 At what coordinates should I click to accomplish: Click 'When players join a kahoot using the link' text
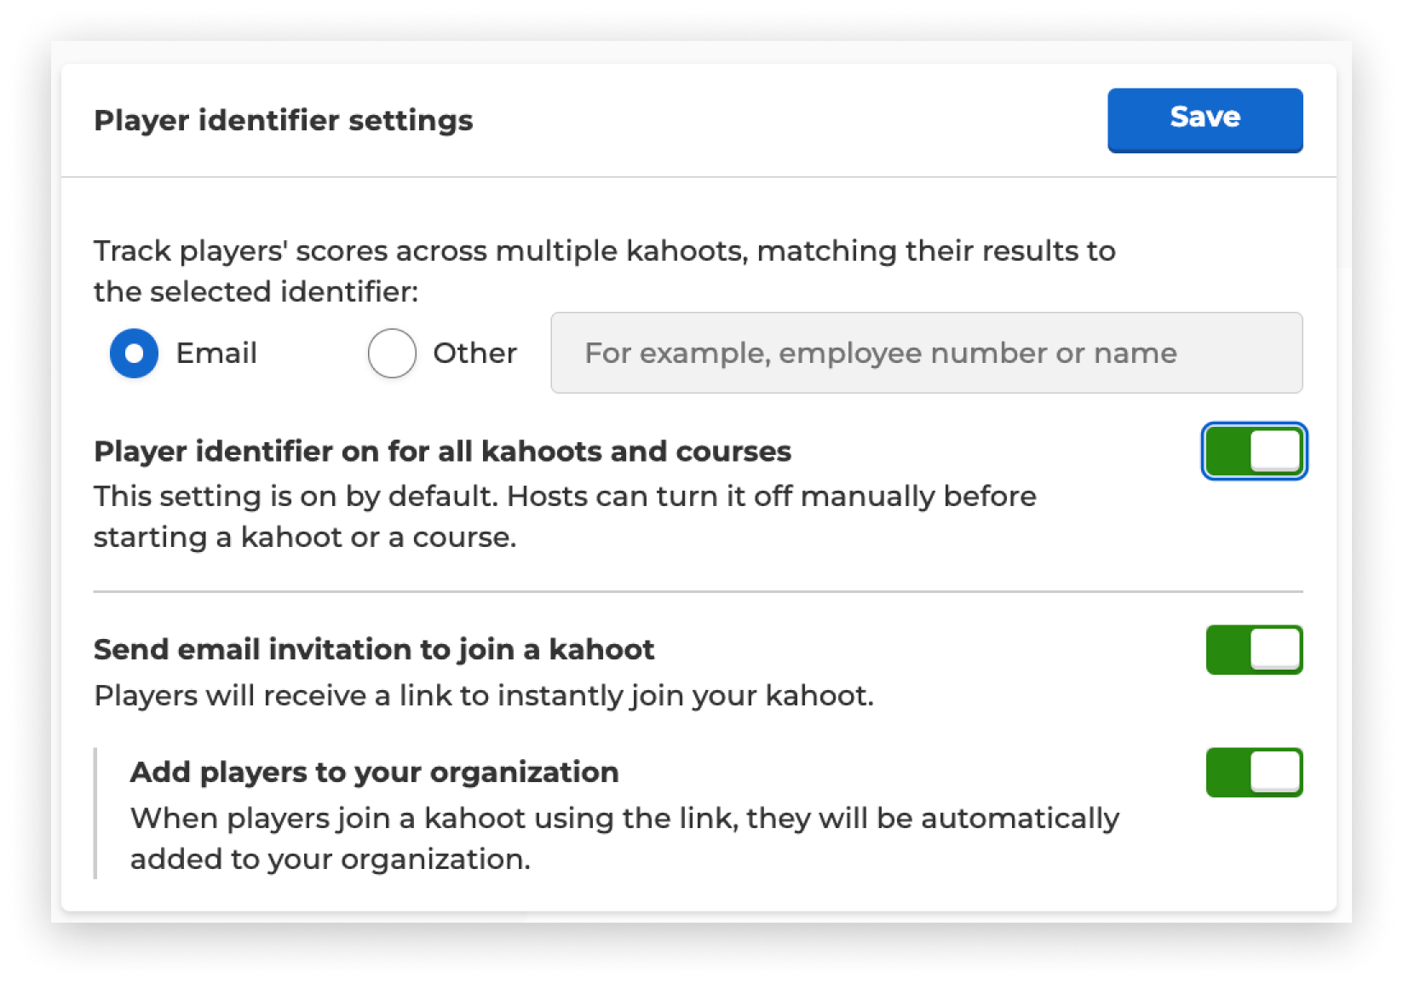click(x=624, y=838)
